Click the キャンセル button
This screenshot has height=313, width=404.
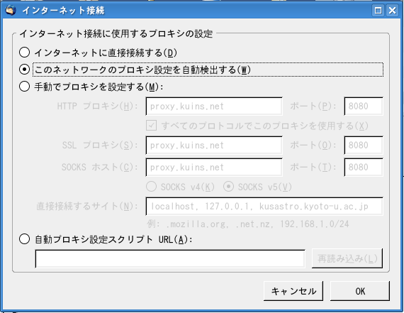(x=293, y=291)
